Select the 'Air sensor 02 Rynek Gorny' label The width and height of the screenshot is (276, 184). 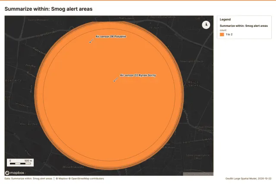pyautogui.click(x=138, y=75)
